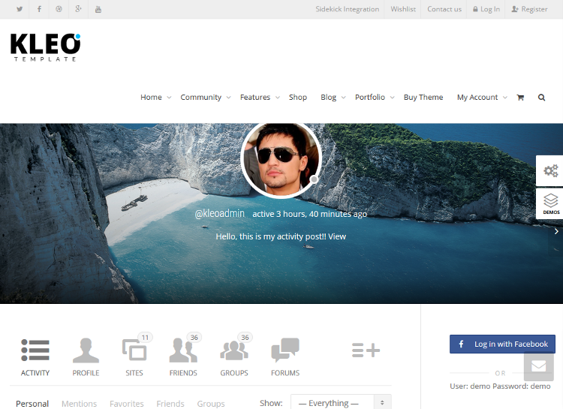This screenshot has width=563, height=409.
Task: Click the kleoadmin profile avatar
Action: click(x=281, y=160)
